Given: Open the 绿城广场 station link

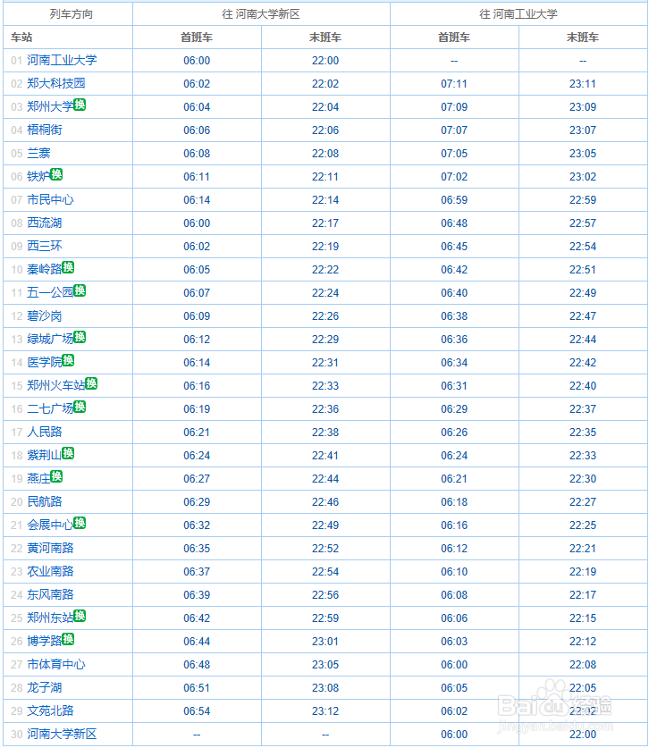Looking at the screenshot, I should point(51,340).
